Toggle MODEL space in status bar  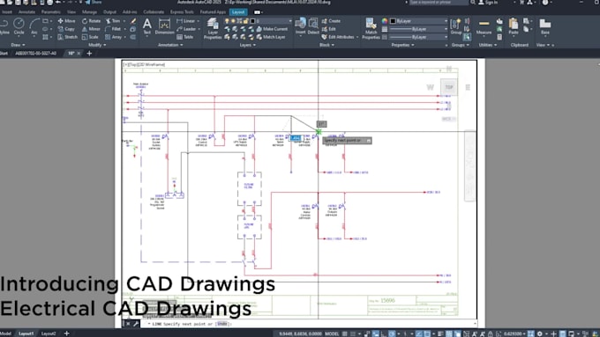[332, 334]
